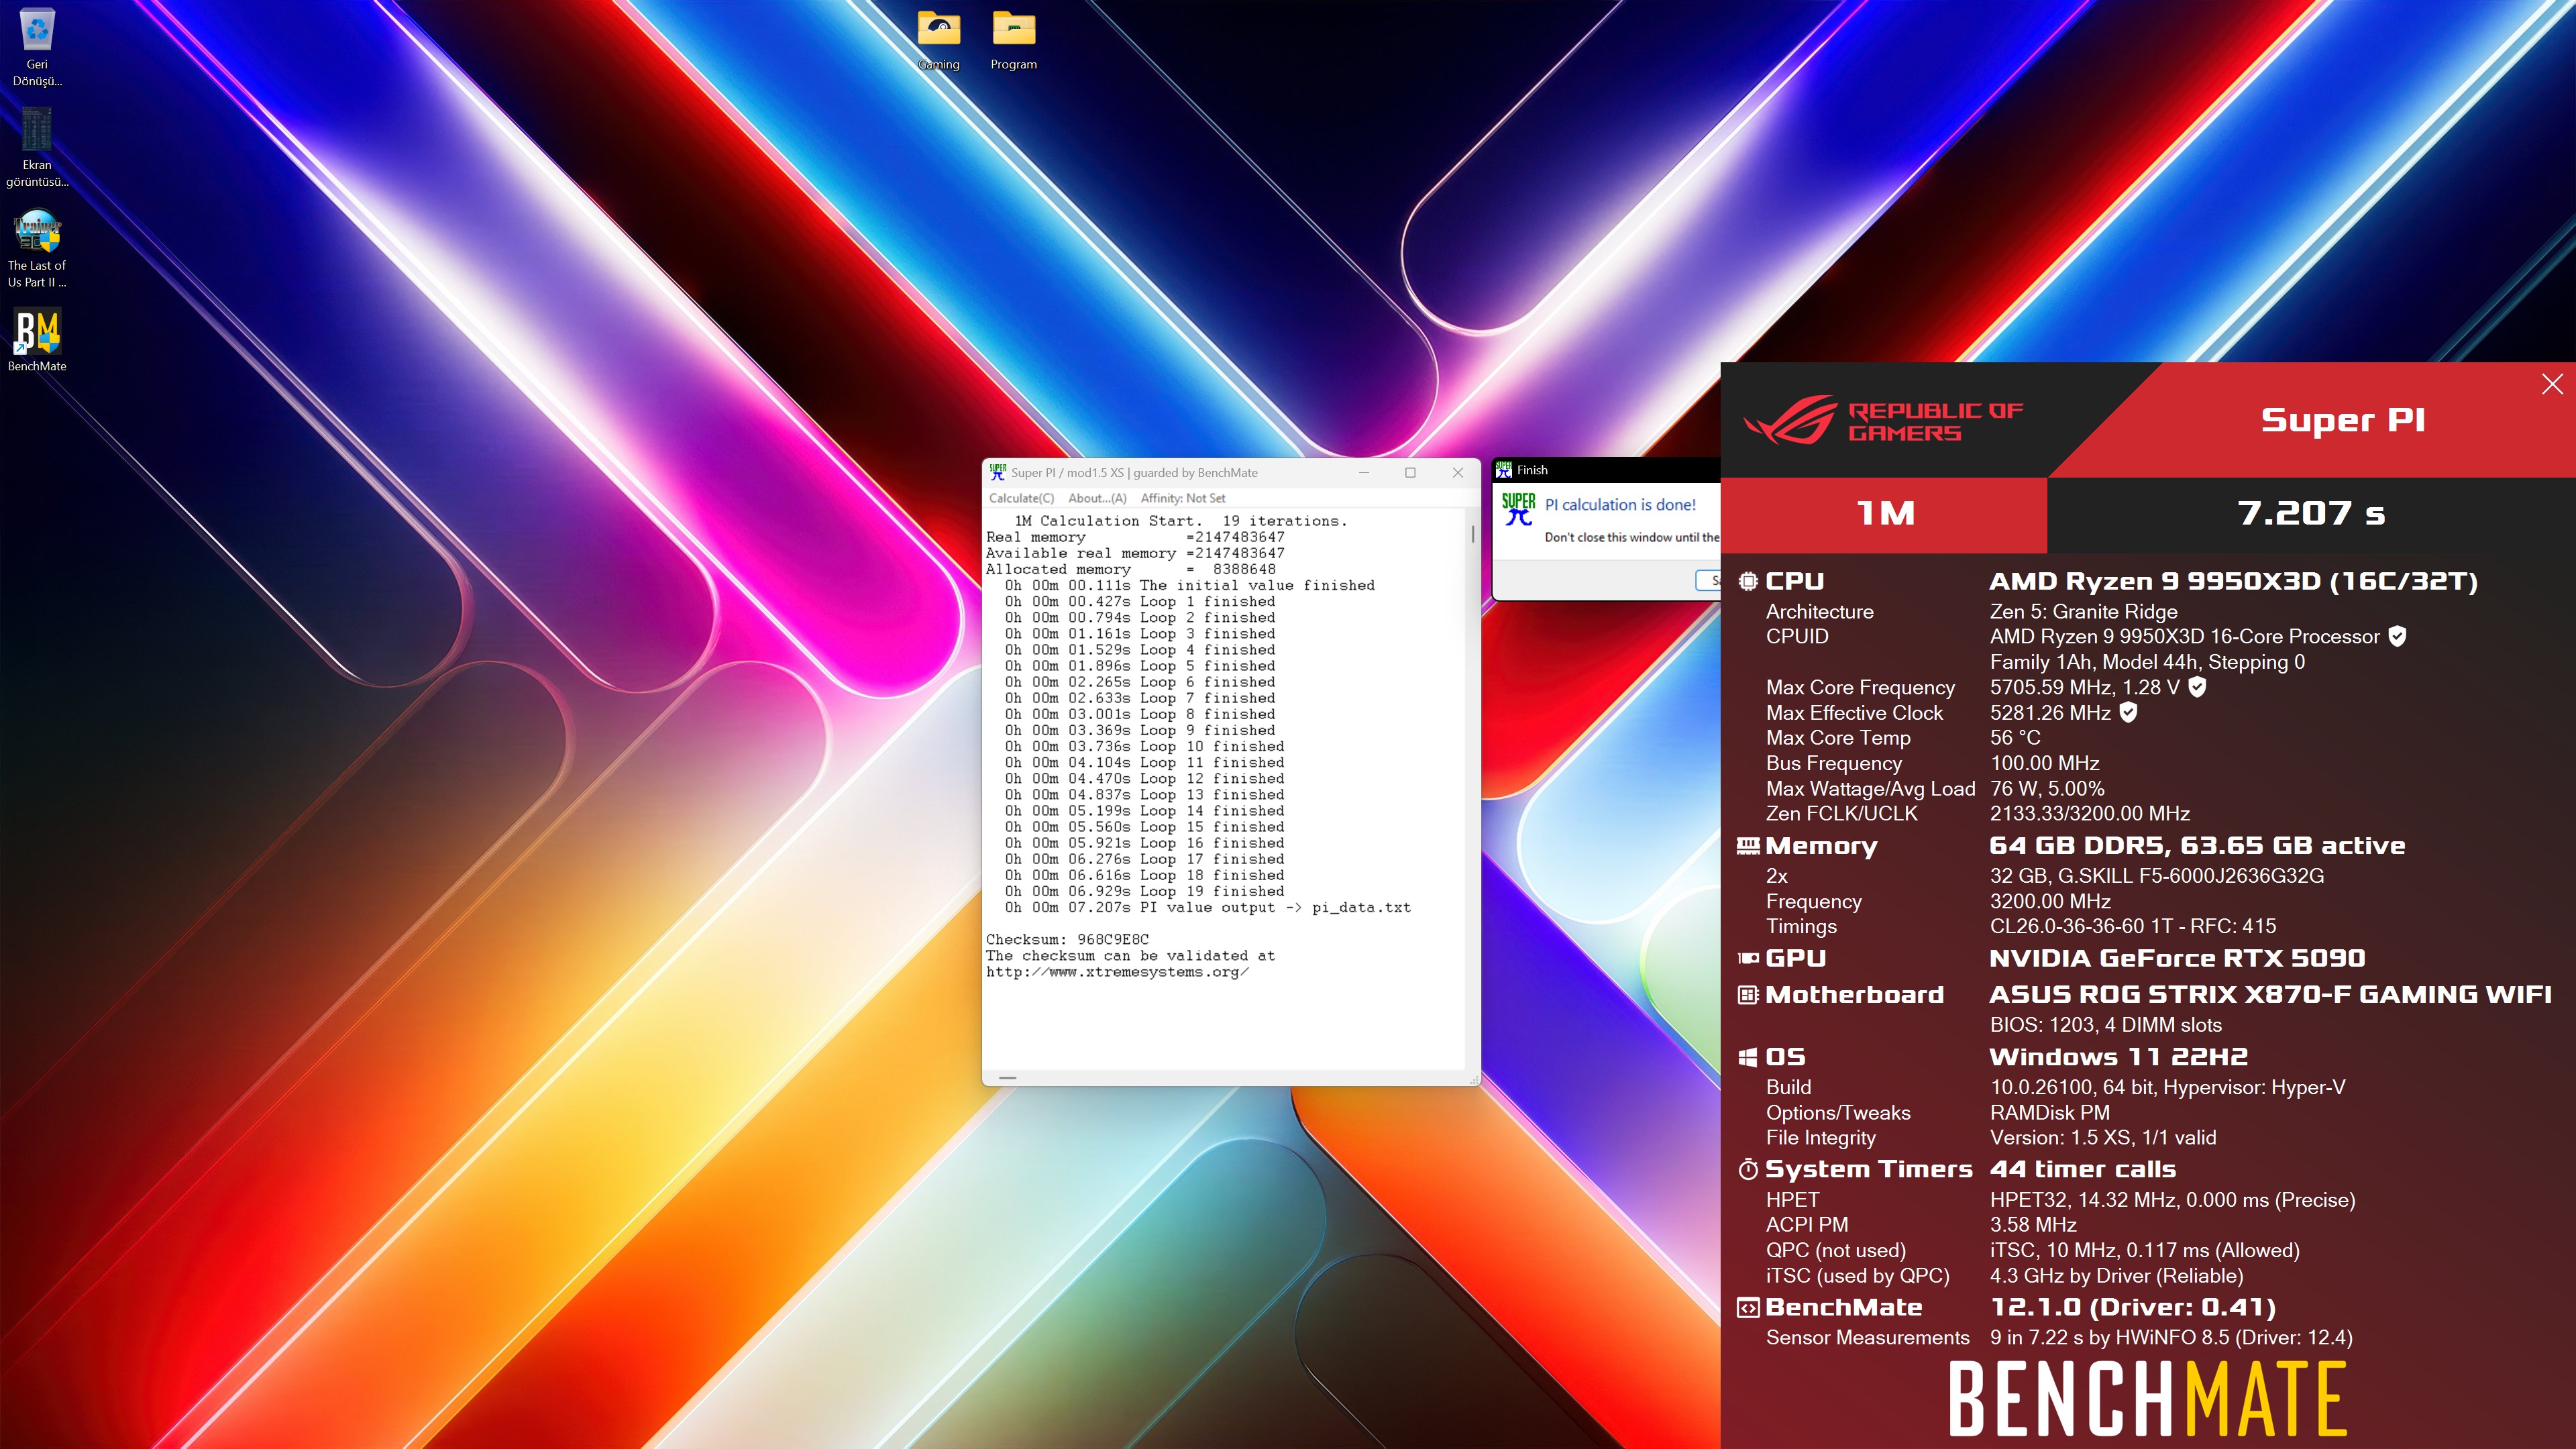
Task: Click the 1M benchmark label
Action: click(1885, 514)
